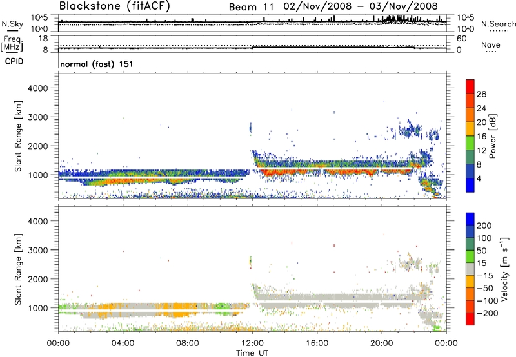
Task: Click the 'CPID' label
Action: [x=14, y=61]
